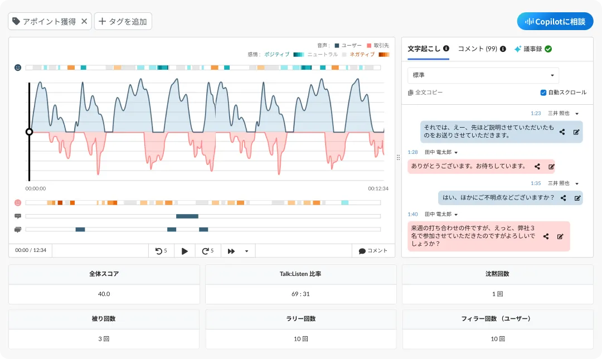
Task: Click the edit icon on the 1:28 message
Action: (551, 166)
